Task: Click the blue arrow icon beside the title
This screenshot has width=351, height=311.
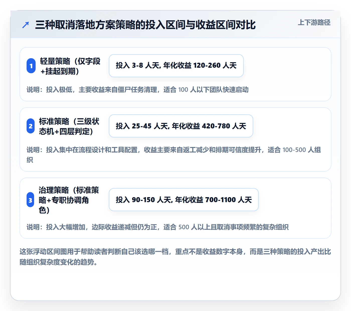Action: click(26, 25)
